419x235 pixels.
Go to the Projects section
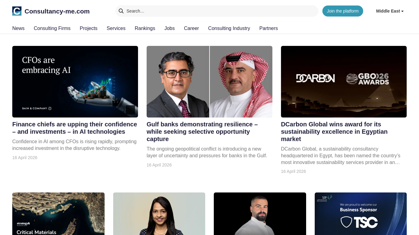pyautogui.click(x=89, y=28)
